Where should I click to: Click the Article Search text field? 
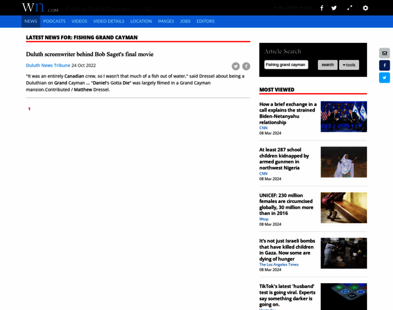286,65
